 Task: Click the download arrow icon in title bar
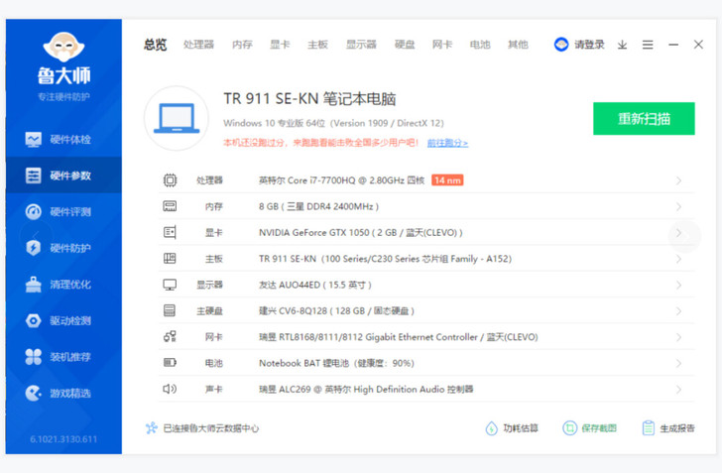click(x=622, y=45)
